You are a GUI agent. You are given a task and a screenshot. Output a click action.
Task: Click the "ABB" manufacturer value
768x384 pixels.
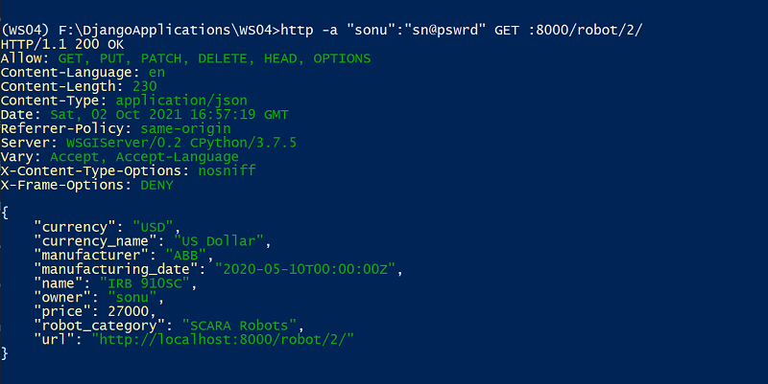tap(186, 255)
